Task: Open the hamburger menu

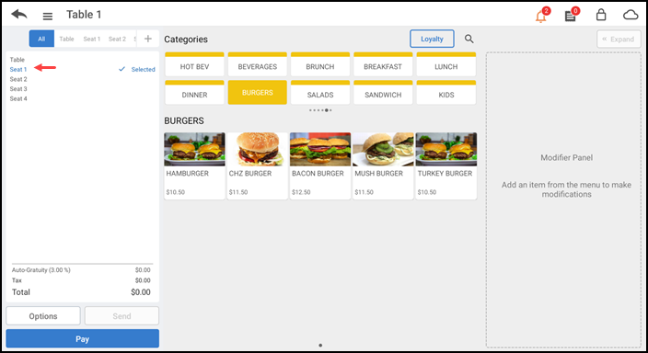Action: [x=48, y=17]
